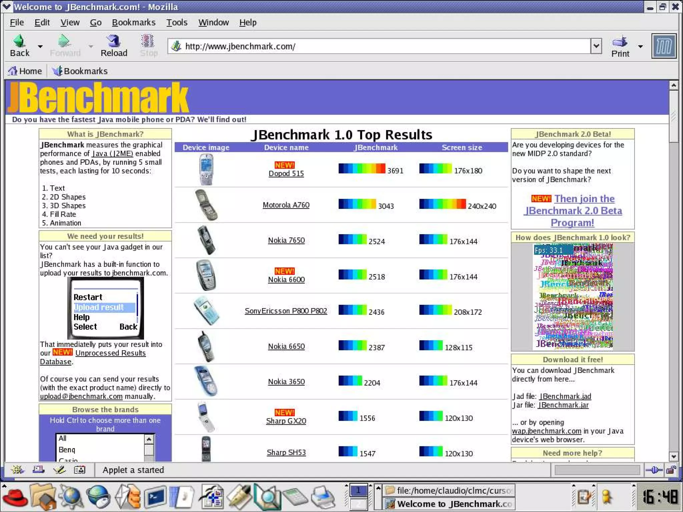Open the Bookmarks toolbar folder icon
The width and height of the screenshot is (683, 512).
[57, 71]
